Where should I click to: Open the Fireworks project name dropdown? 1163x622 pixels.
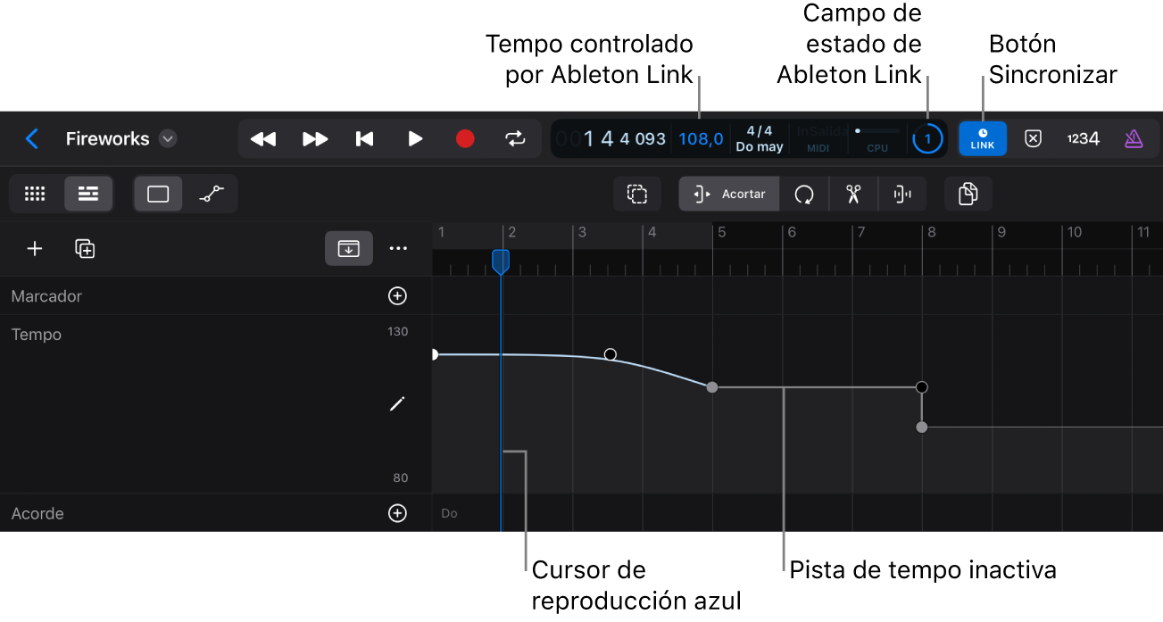pos(167,138)
